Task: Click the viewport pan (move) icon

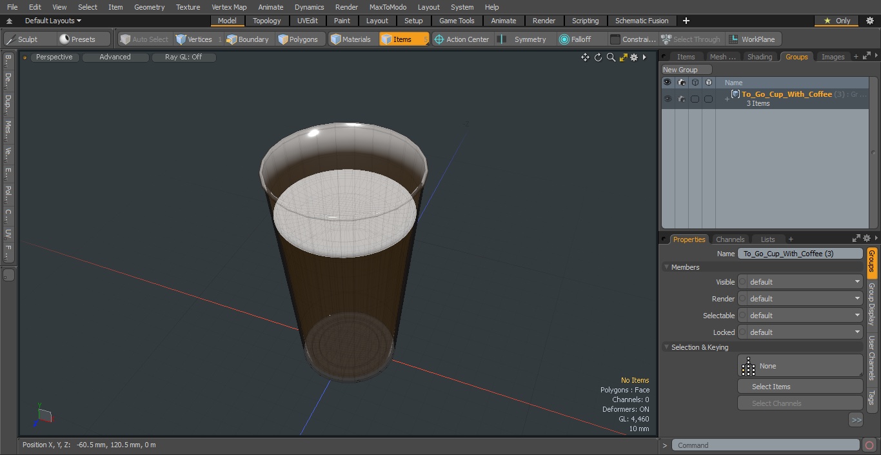Action: (585, 57)
